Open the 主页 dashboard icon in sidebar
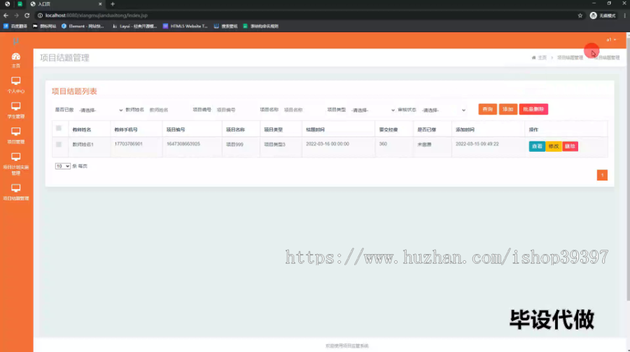Screen dimensions: 630x352 pos(15,57)
